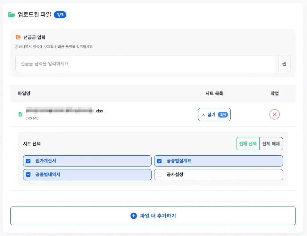Uncheck the 원가계산서 sheet checkbox

[x=28, y=161]
